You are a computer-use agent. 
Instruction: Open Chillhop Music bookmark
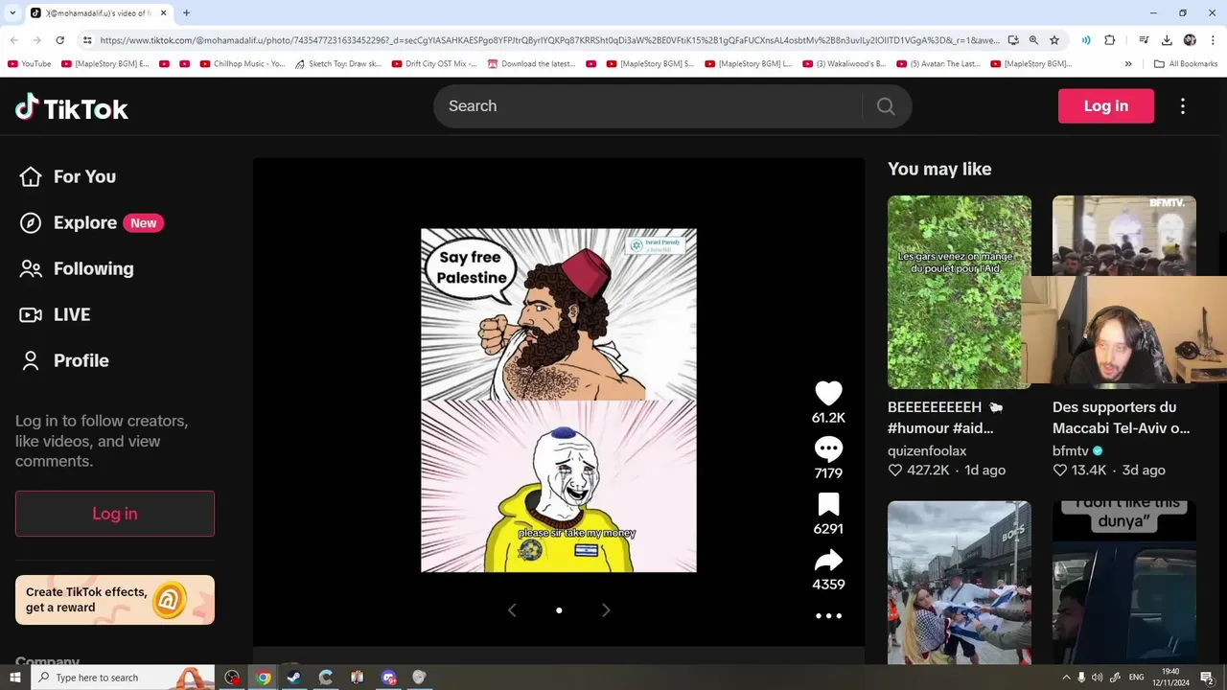[243, 64]
